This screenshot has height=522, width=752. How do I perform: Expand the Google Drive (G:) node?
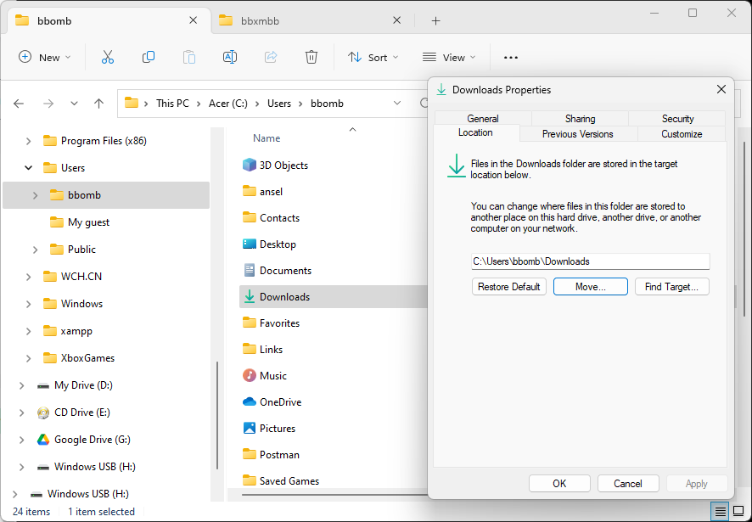pyautogui.click(x=22, y=440)
